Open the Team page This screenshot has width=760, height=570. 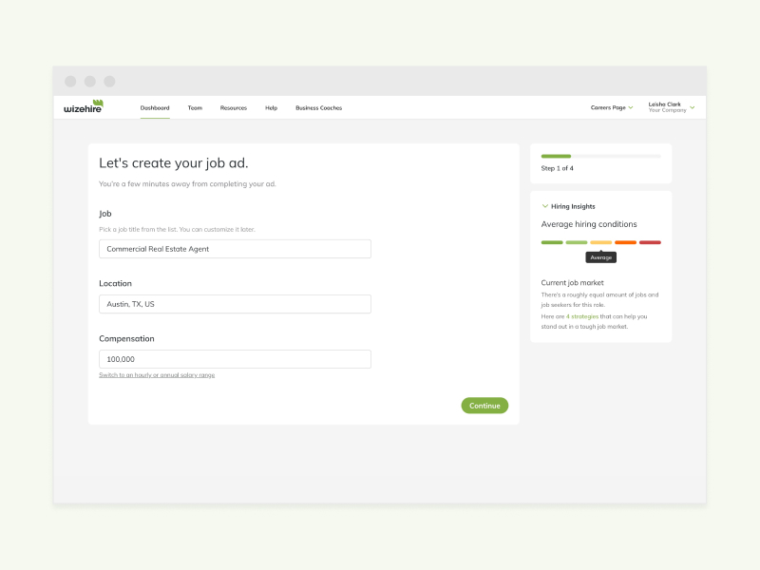point(195,107)
